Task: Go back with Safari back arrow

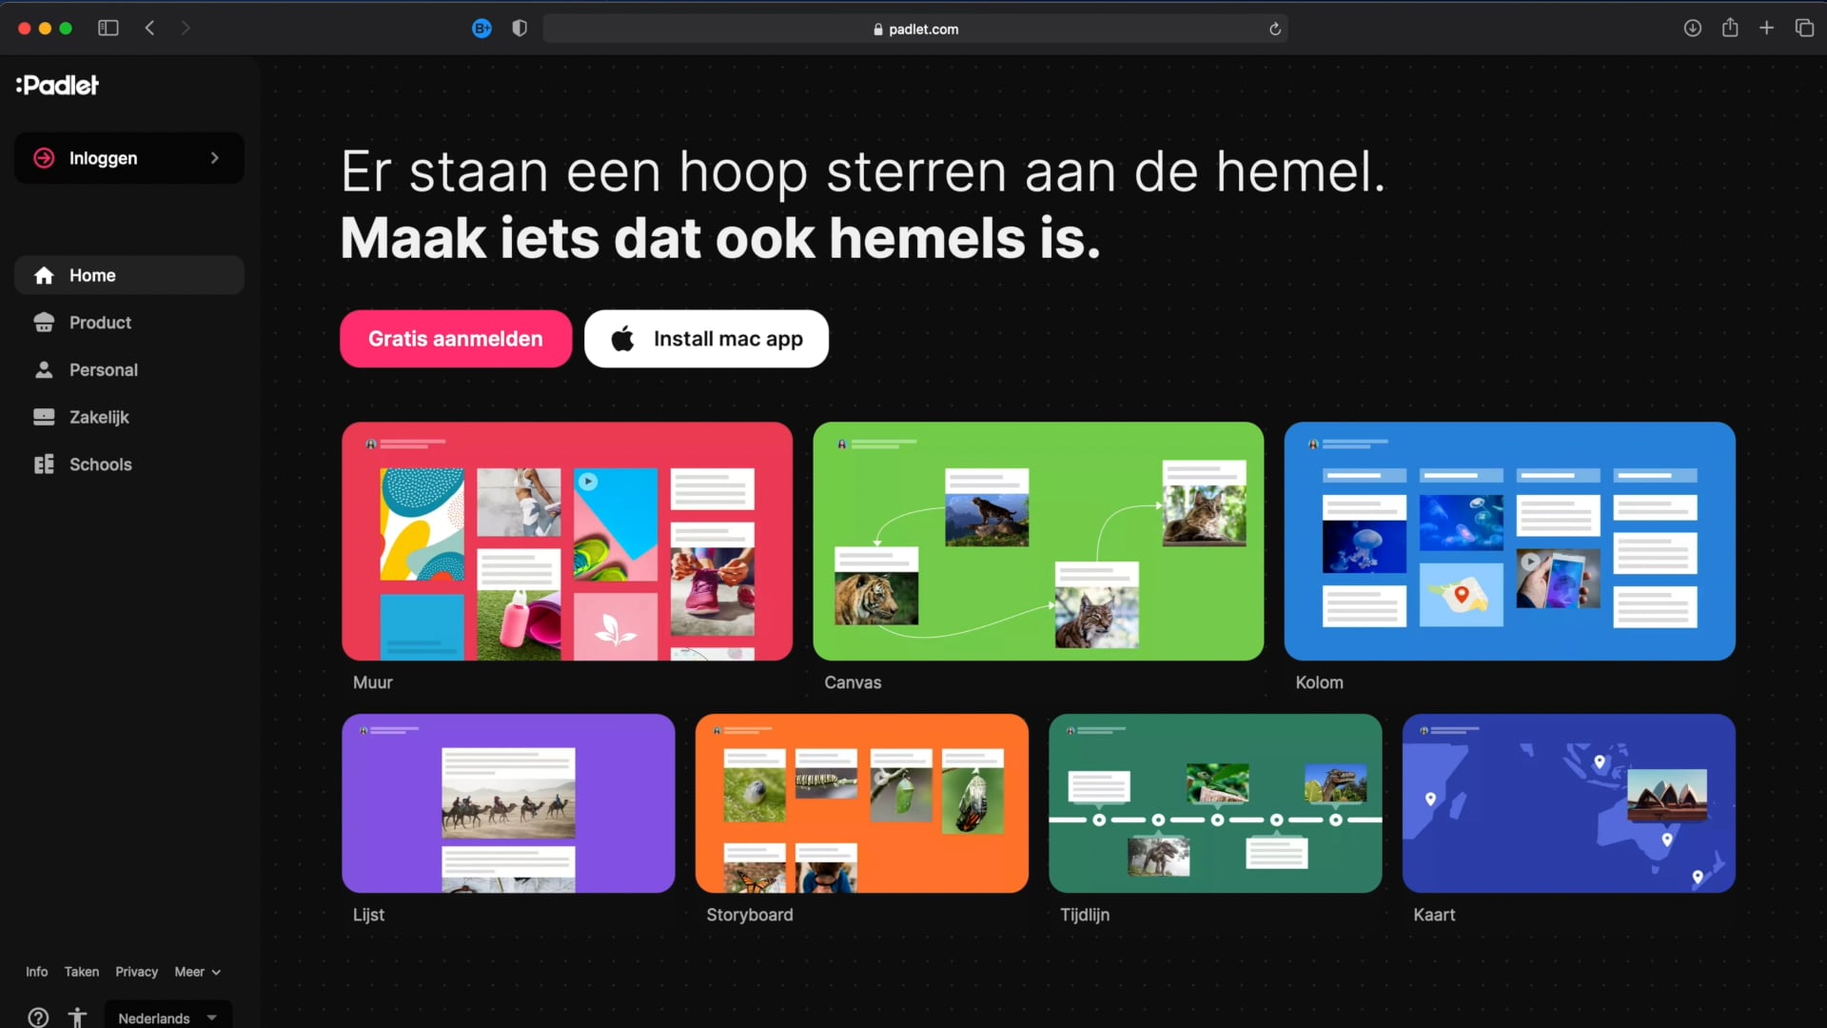Action: pos(149,29)
